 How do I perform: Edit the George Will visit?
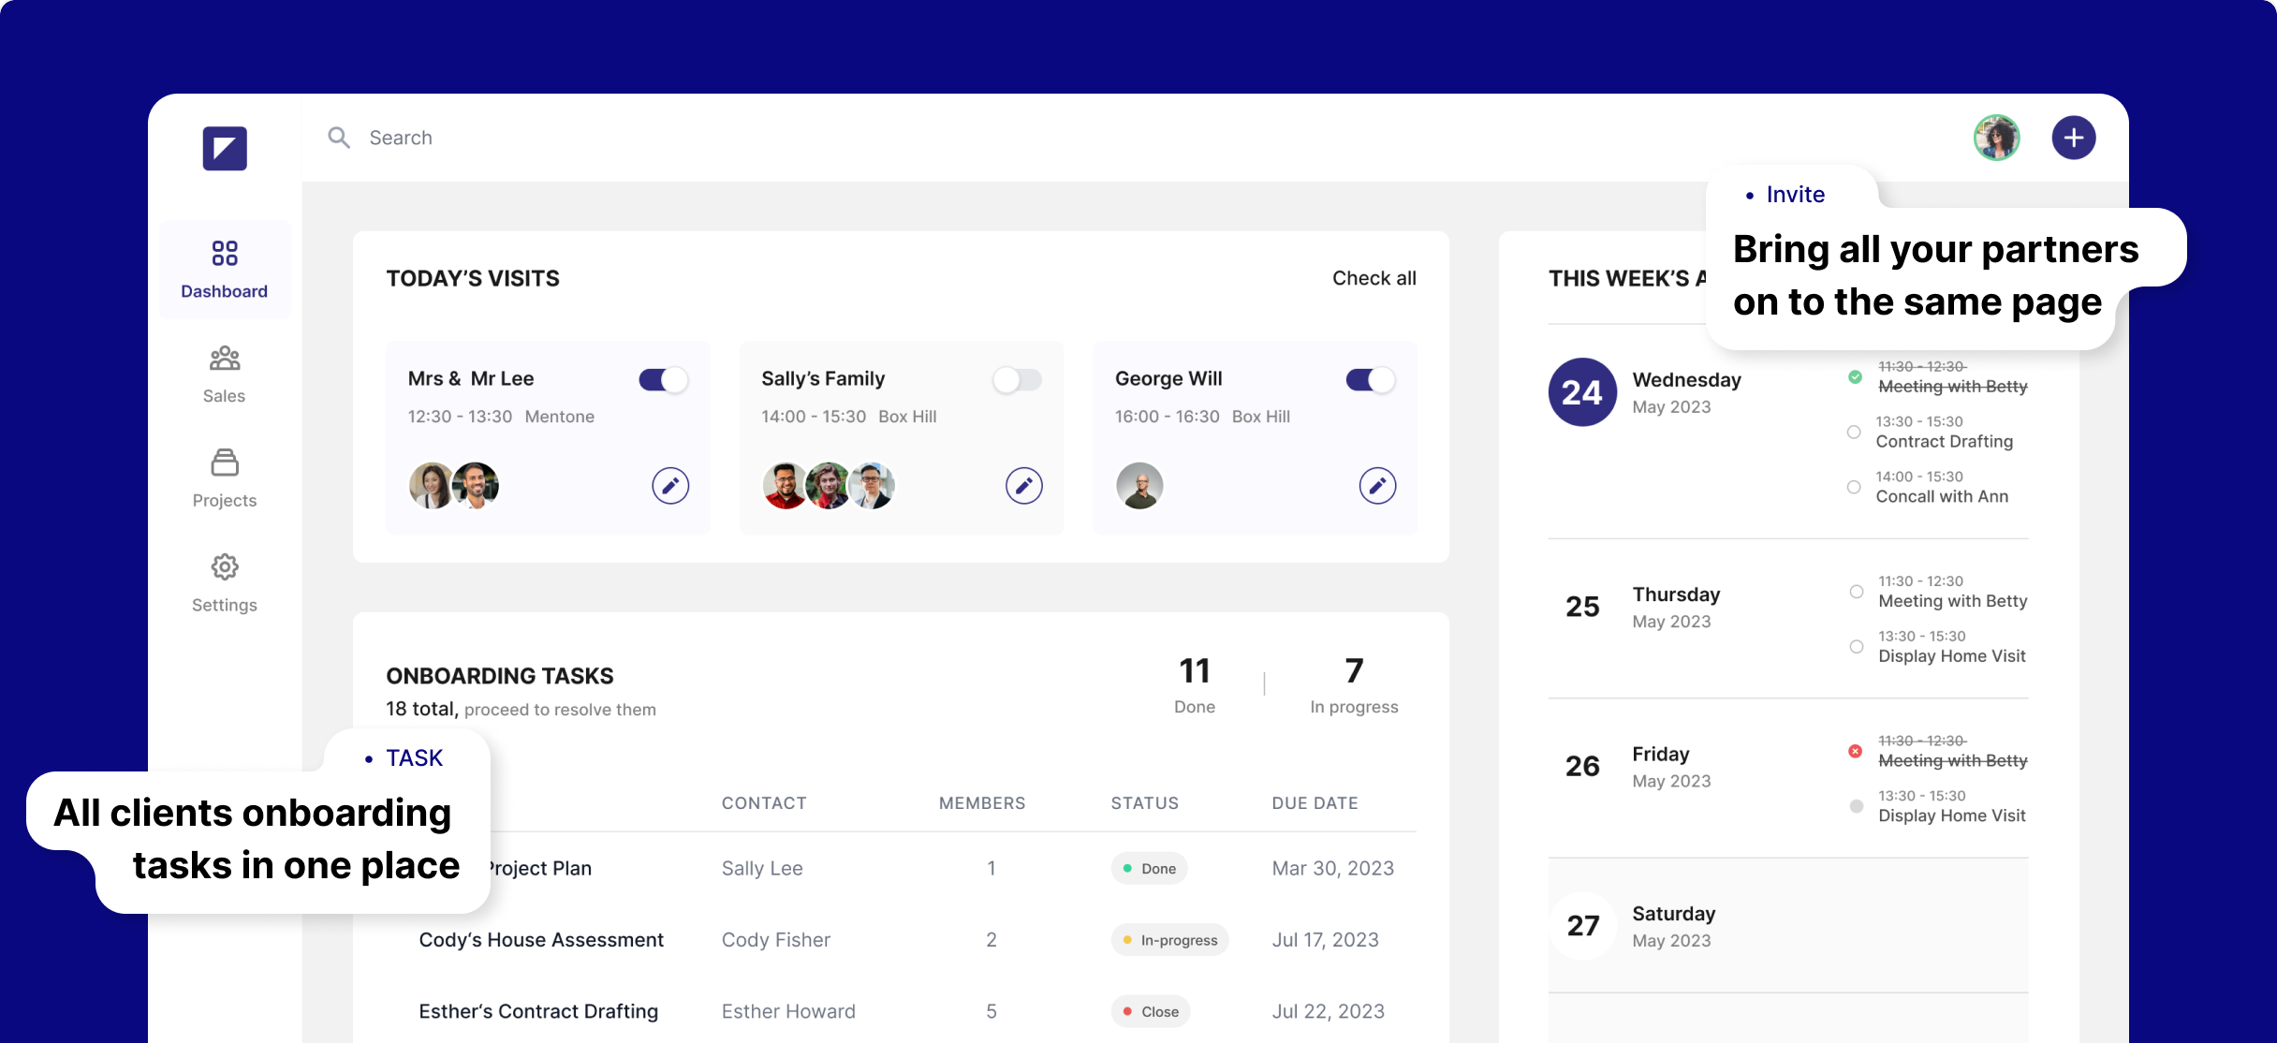pyautogui.click(x=1377, y=486)
